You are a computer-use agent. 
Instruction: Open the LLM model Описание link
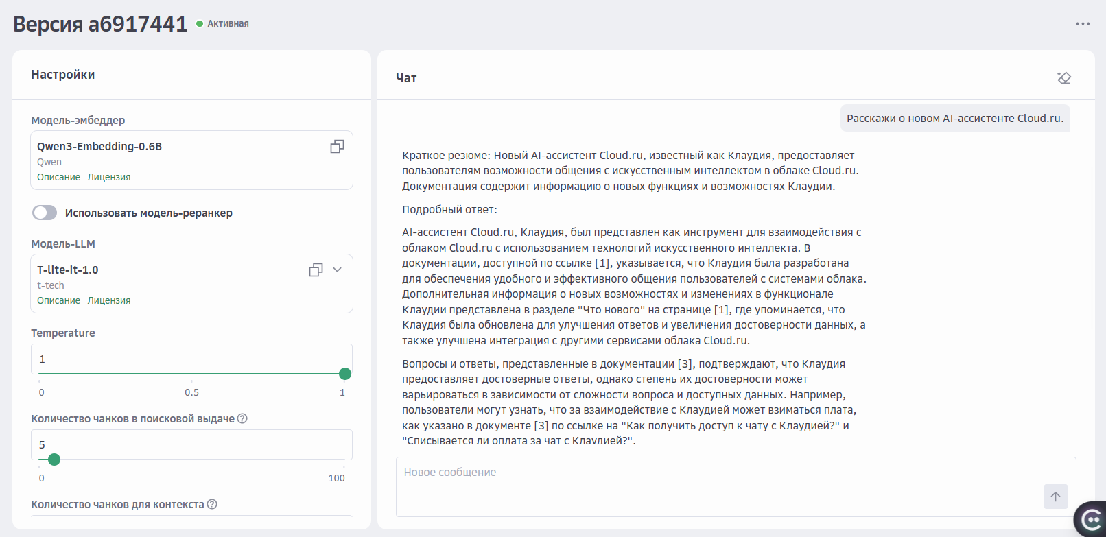tap(58, 301)
